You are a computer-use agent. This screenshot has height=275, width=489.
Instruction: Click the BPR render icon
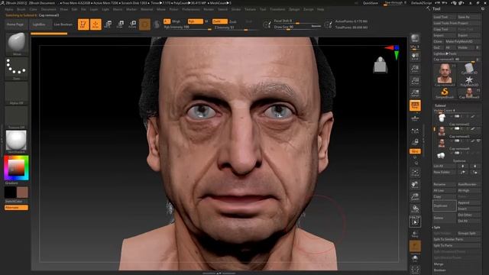click(415, 38)
